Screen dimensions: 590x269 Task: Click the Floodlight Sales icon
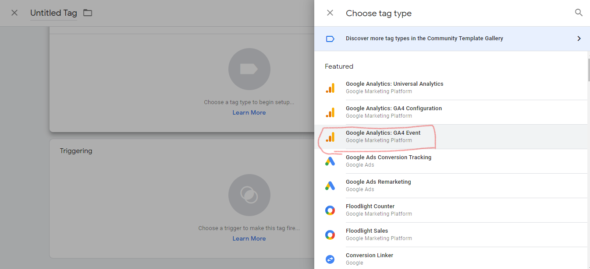[x=330, y=235]
